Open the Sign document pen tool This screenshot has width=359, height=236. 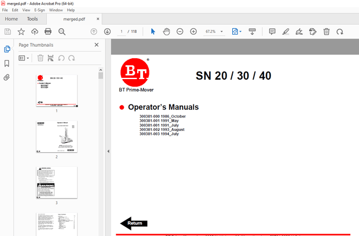coord(299,32)
